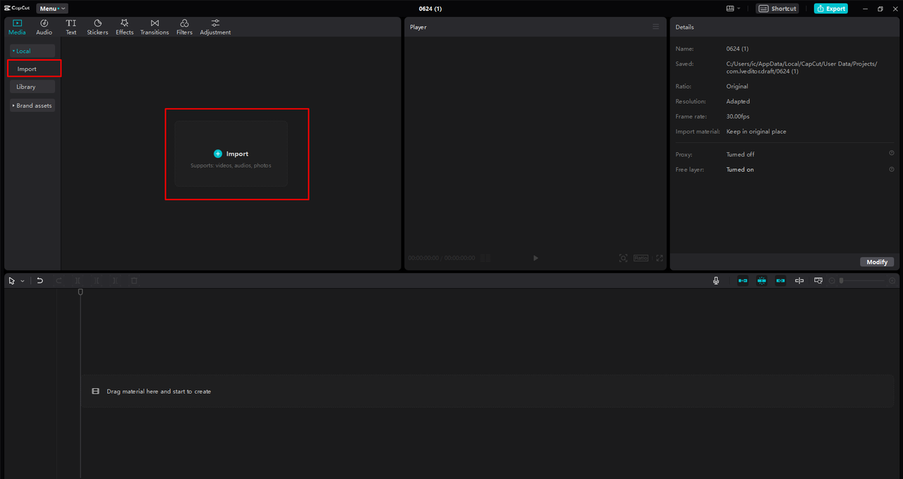Toggle clip linkage in the timeline
Viewport: 903px width, 479px height.
click(x=780, y=280)
